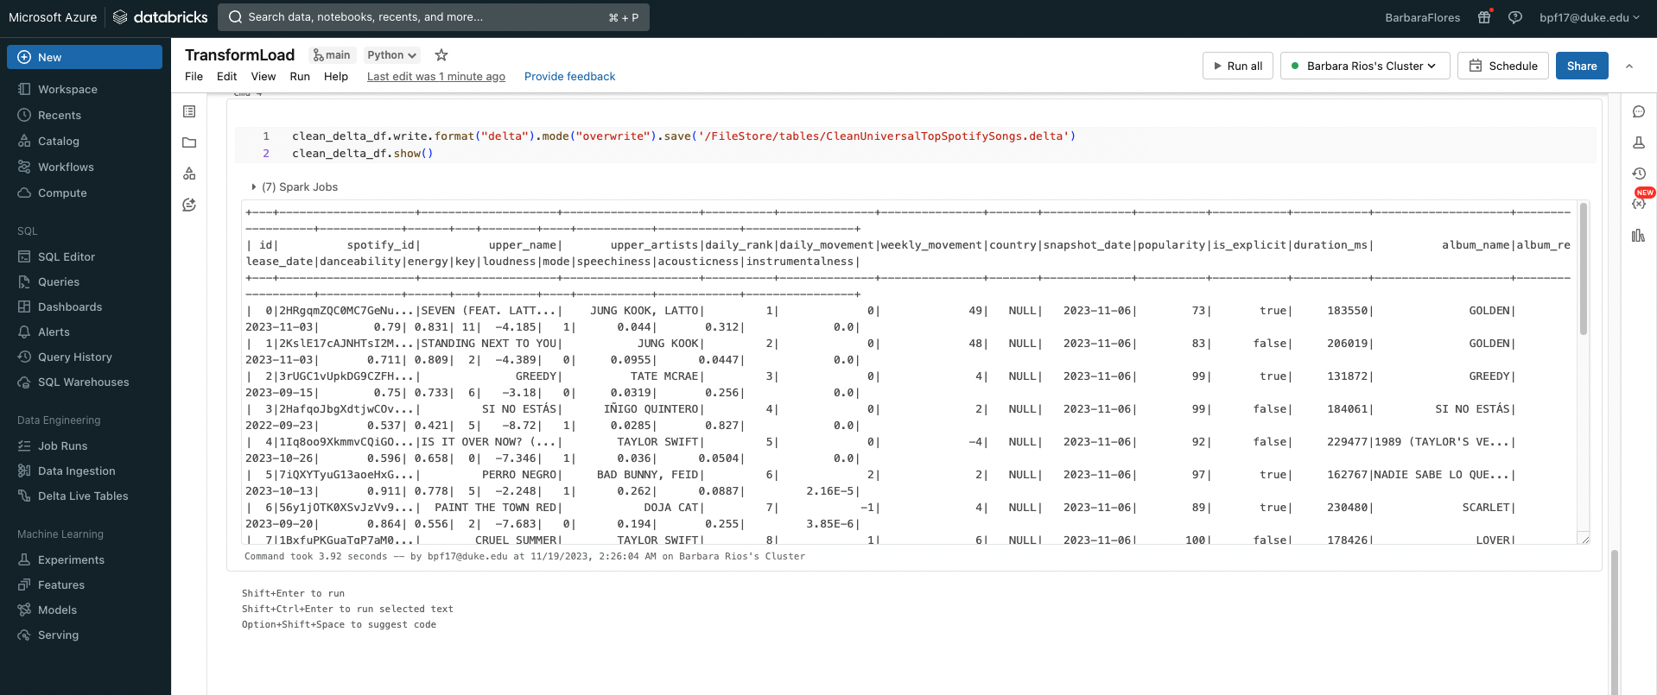Open Last edit was 1 minute ago link

[436, 76]
